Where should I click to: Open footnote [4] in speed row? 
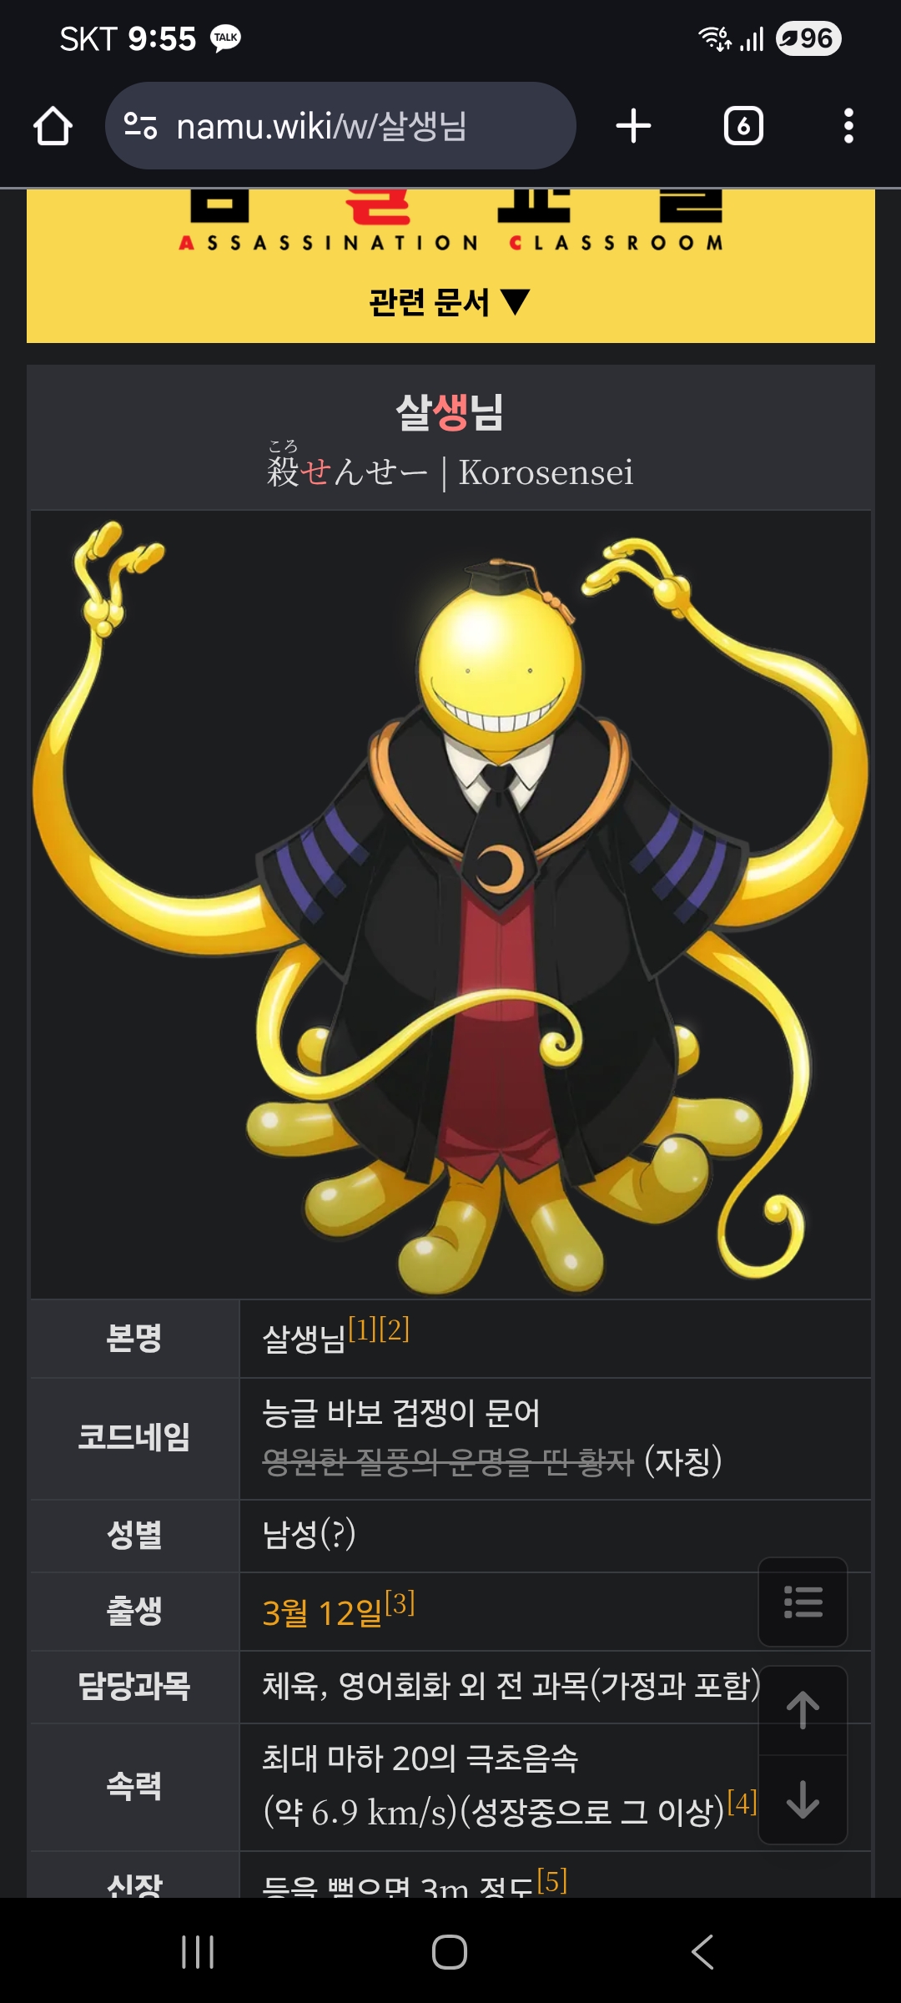(x=742, y=1803)
